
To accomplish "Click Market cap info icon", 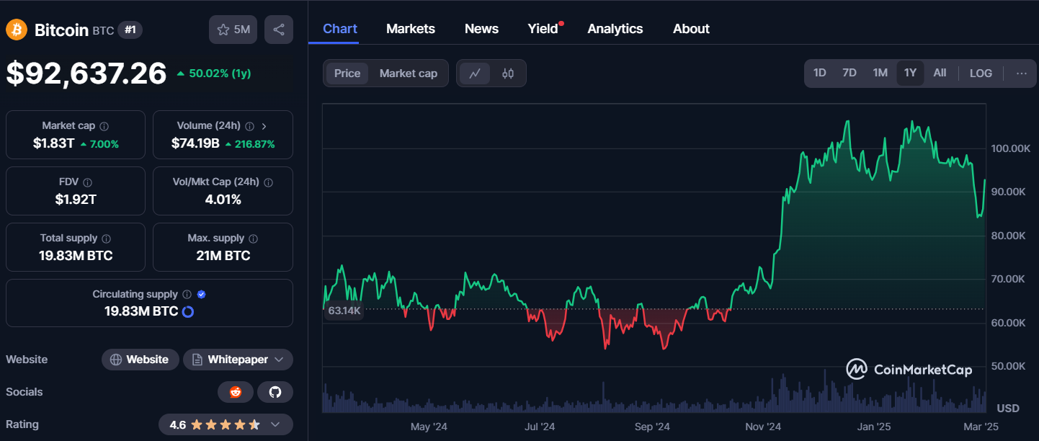I will (104, 126).
